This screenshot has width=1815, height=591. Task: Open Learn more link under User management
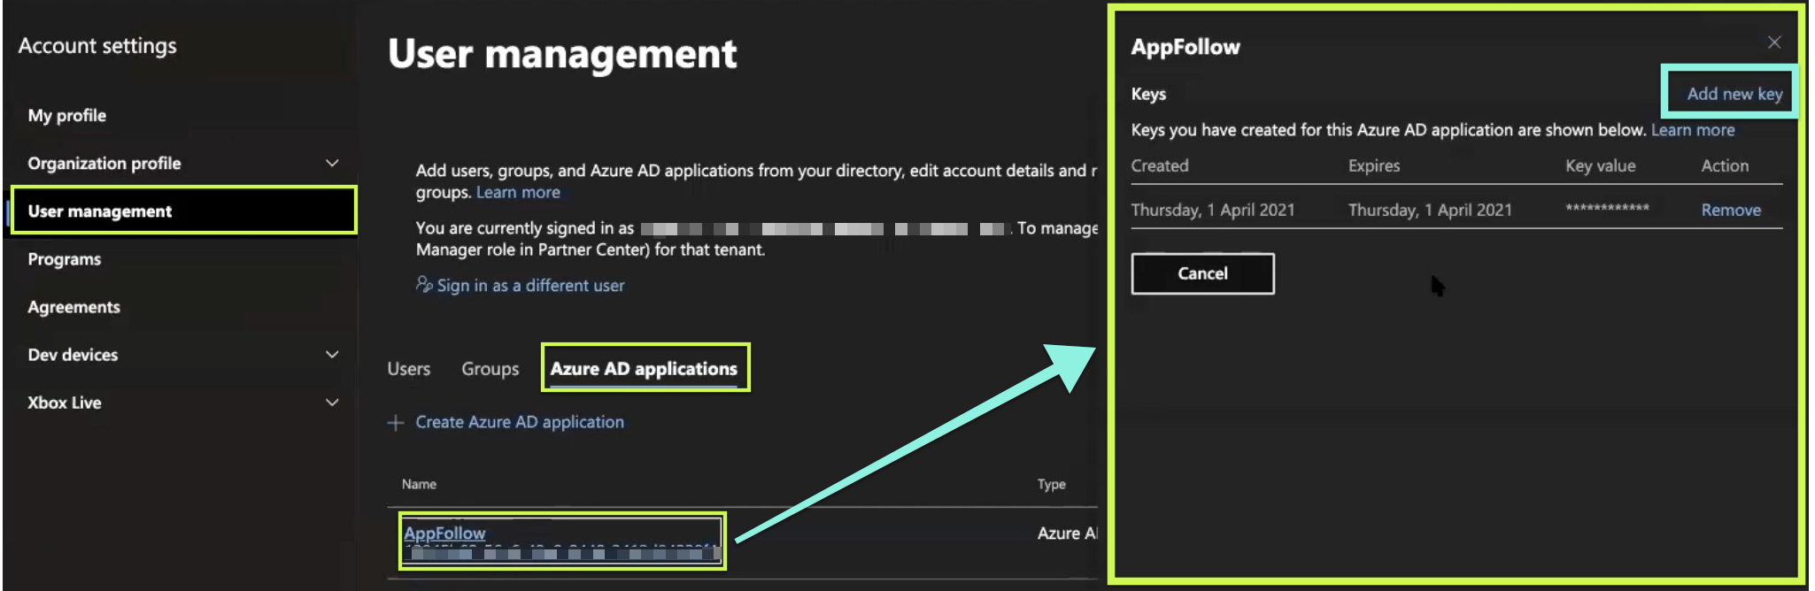(518, 192)
